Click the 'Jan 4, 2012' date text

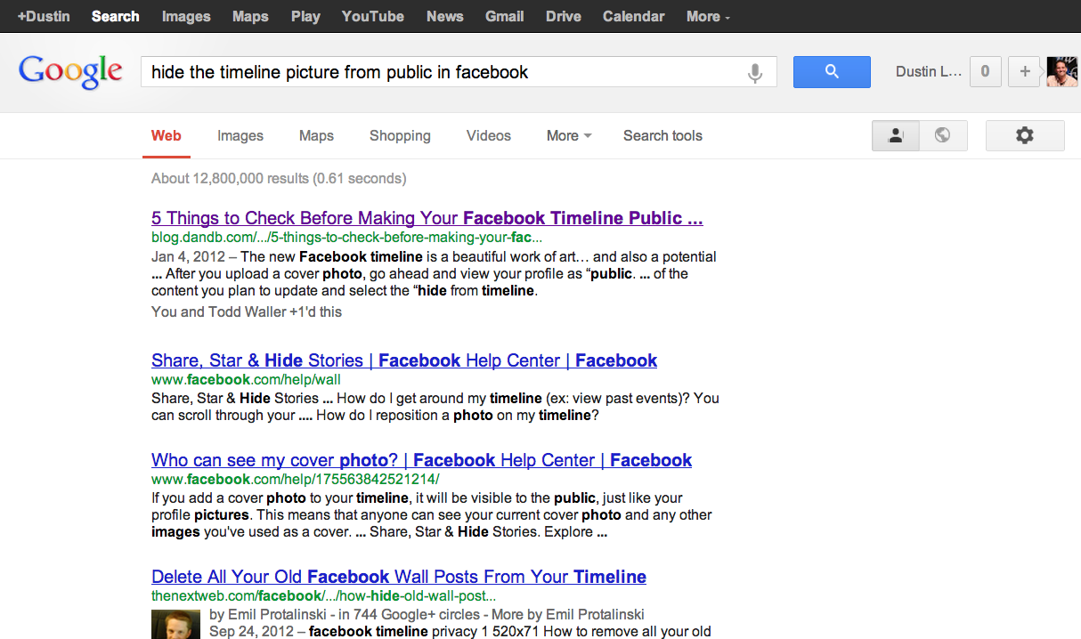(x=188, y=256)
